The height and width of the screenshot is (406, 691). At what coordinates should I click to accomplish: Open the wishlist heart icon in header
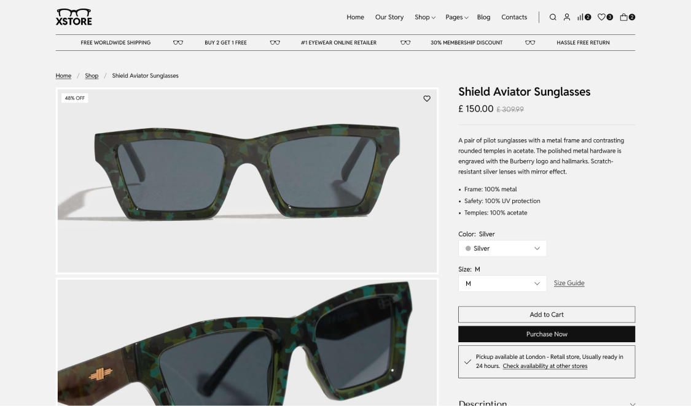[x=604, y=17]
